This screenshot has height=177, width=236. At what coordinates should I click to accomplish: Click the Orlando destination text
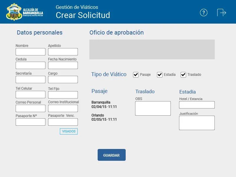coord(98,115)
